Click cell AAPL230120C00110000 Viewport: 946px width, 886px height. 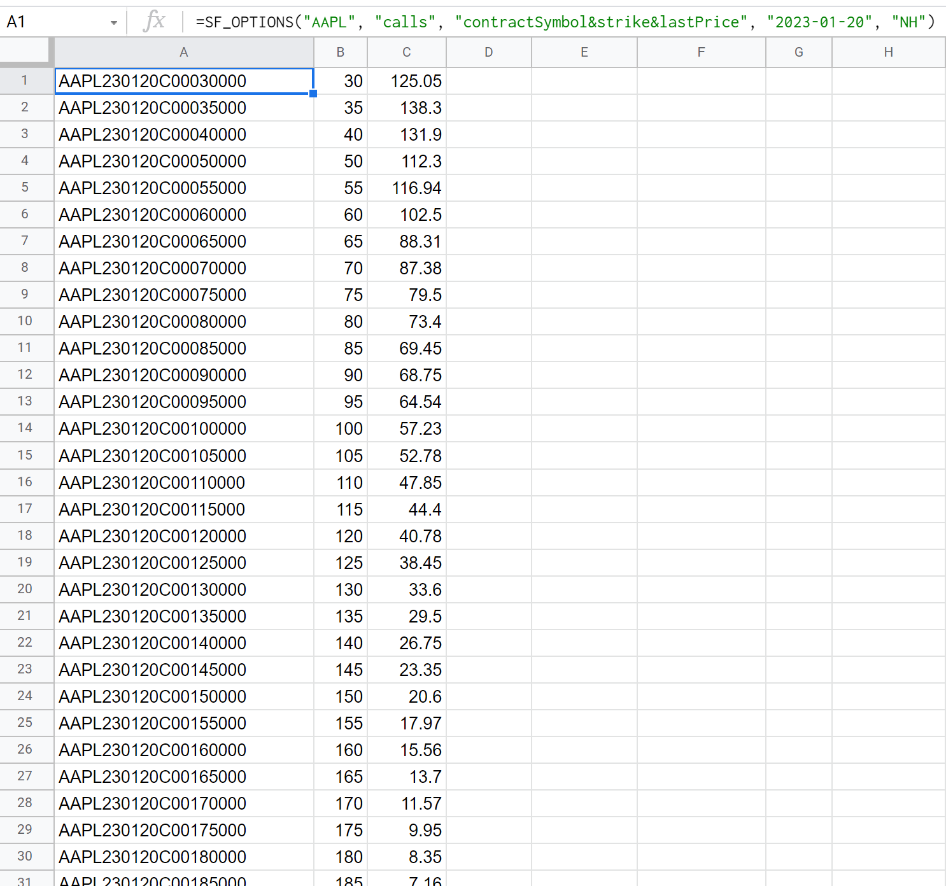point(184,482)
